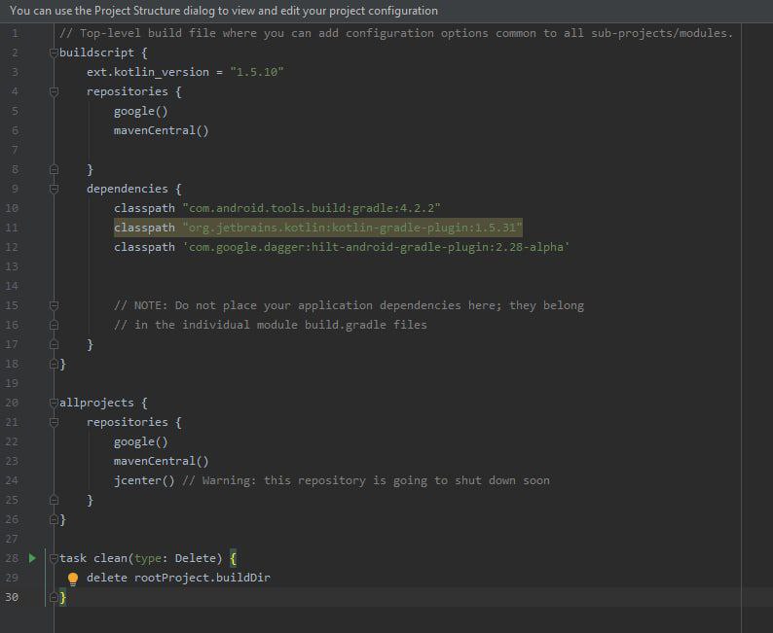Click the kotlin version string "1.5.10"
The height and width of the screenshot is (633, 773).
coord(257,72)
